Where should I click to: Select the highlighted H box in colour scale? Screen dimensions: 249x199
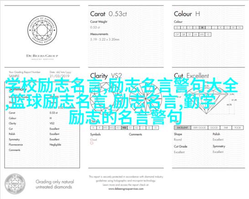pyautogui.click(x=202, y=27)
